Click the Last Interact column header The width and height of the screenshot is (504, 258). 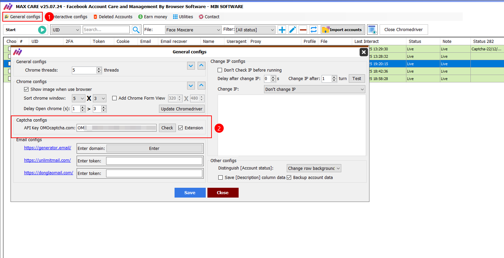379,42
